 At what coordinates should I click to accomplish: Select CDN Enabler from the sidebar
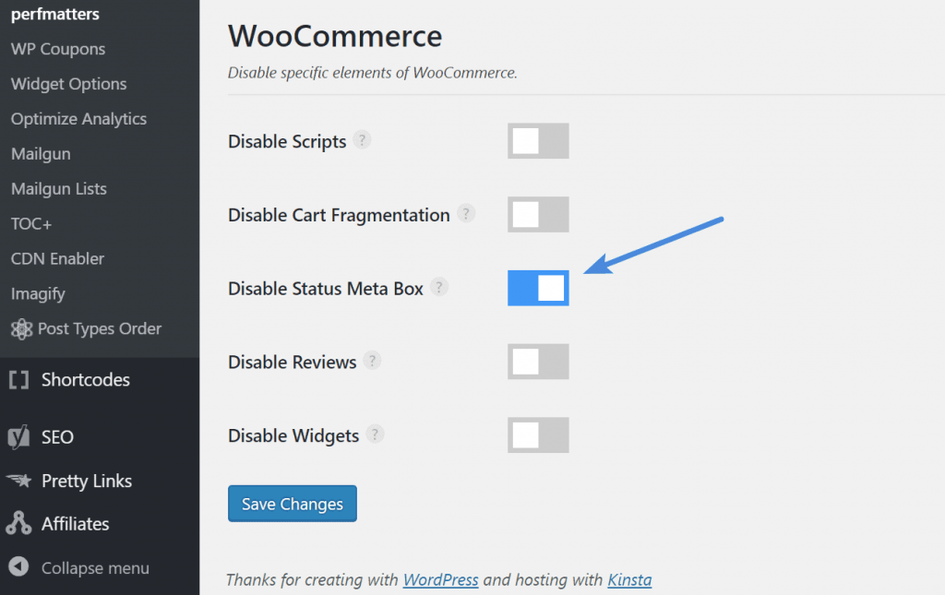[56, 258]
